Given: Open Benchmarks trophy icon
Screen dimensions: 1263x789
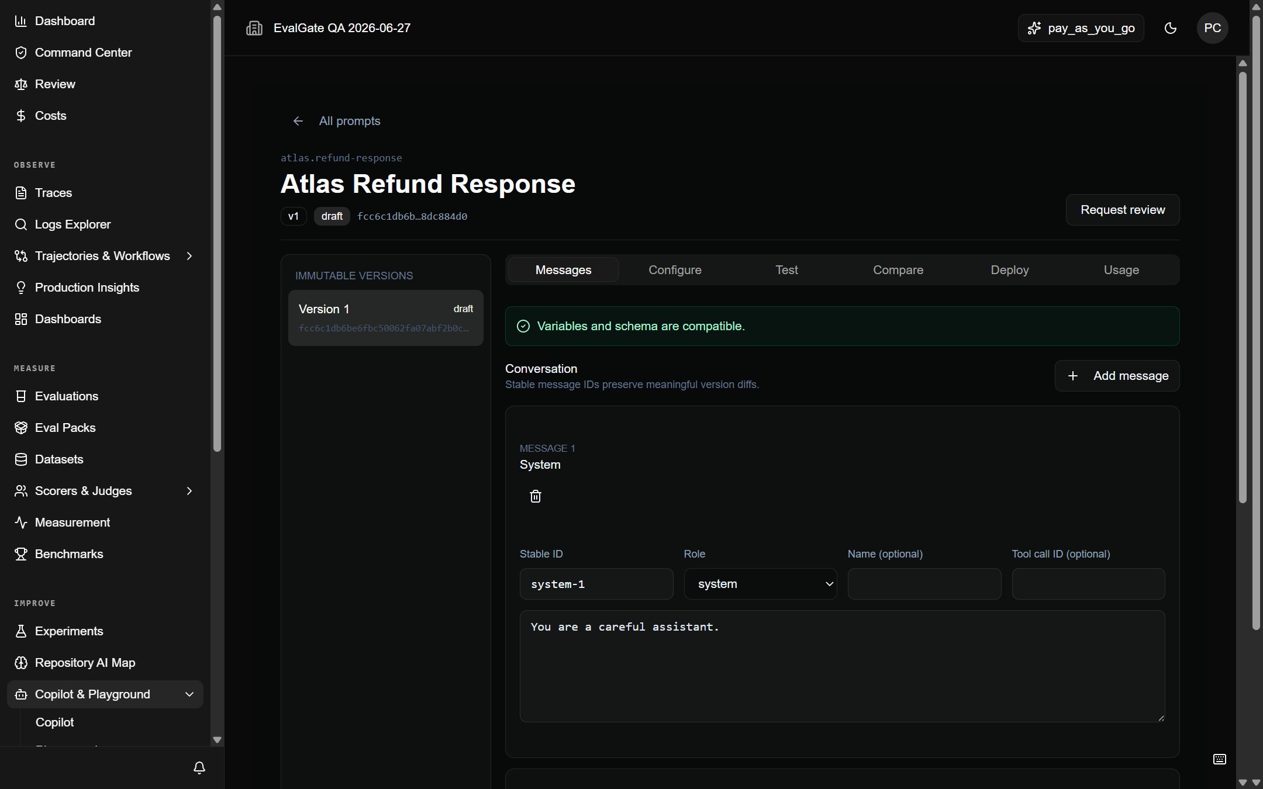Looking at the screenshot, I should pyautogui.click(x=21, y=554).
